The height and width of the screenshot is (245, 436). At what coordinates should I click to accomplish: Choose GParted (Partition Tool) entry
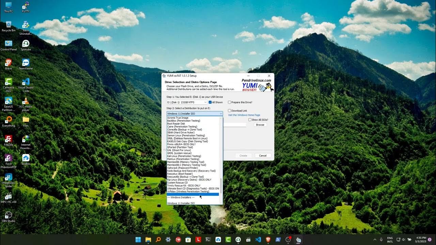tap(193, 147)
